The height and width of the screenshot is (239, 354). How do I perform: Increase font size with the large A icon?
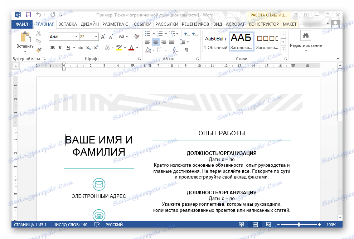pos(103,36)
